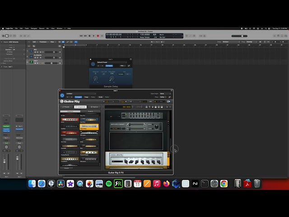Adjust the master volume slider
This screenshot has width=289, height=217.
[x=239, y=36]
